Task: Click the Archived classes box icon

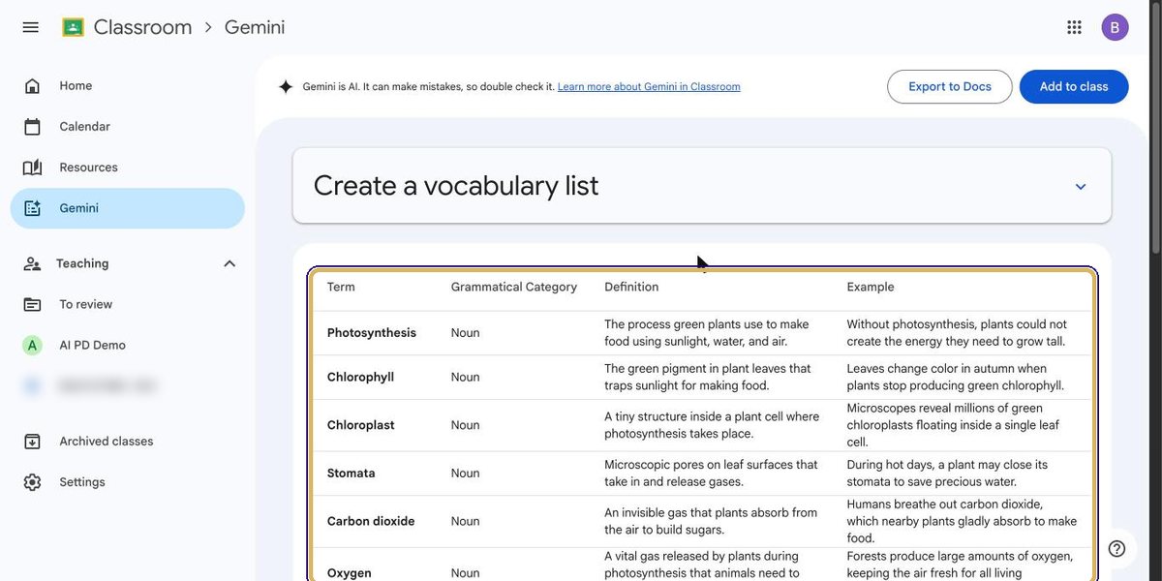Action: pos(32,442)
